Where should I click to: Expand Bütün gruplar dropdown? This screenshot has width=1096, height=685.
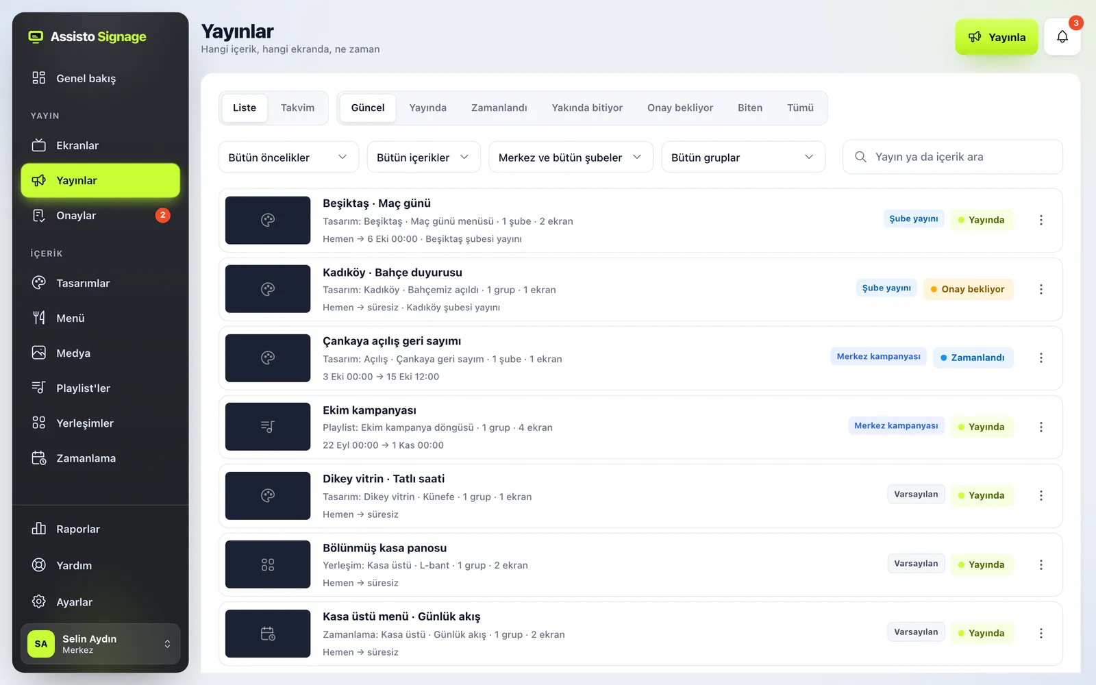(743, 157)
